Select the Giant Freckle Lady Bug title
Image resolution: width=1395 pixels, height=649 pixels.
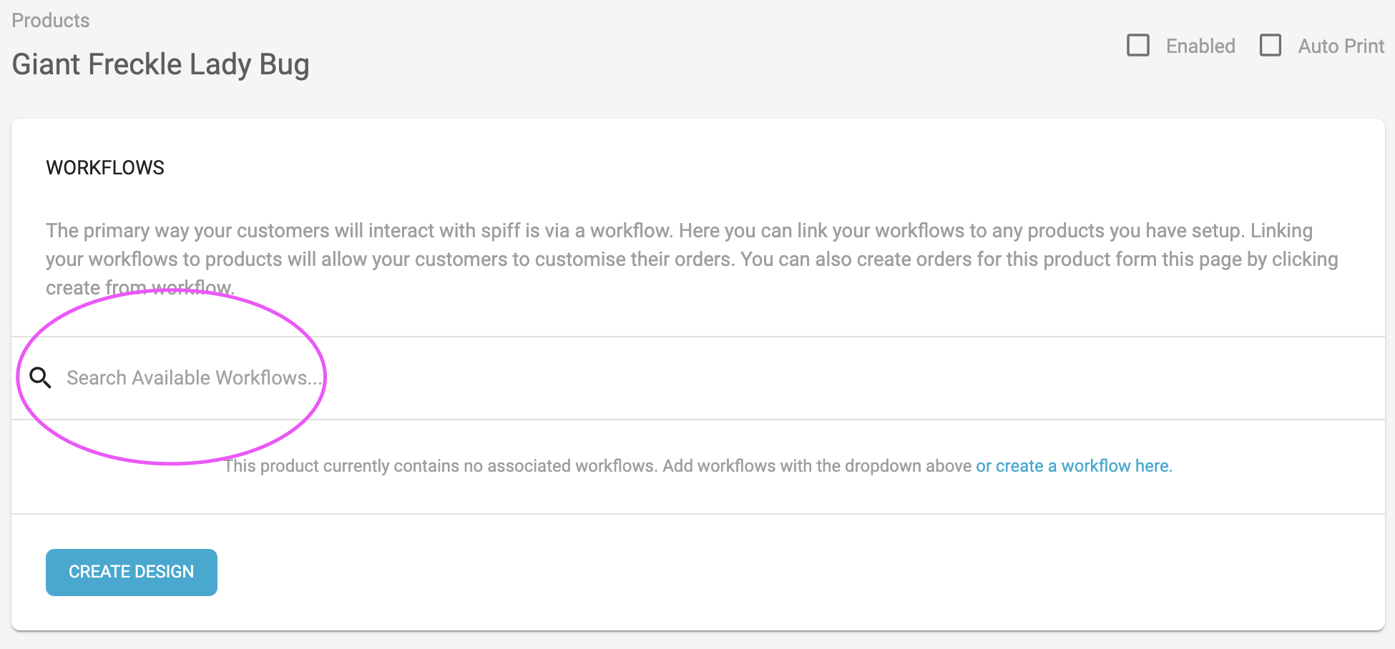point(161,64)
